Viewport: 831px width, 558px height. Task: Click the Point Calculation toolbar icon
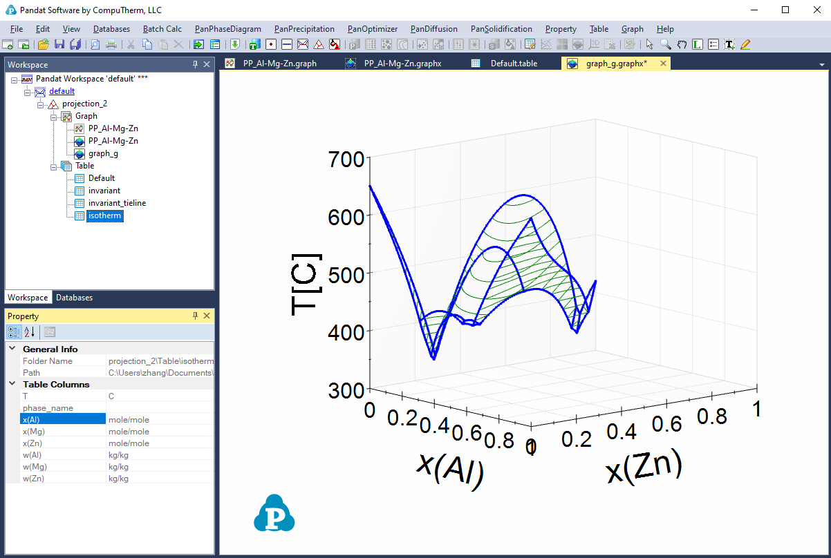(270, 44)
